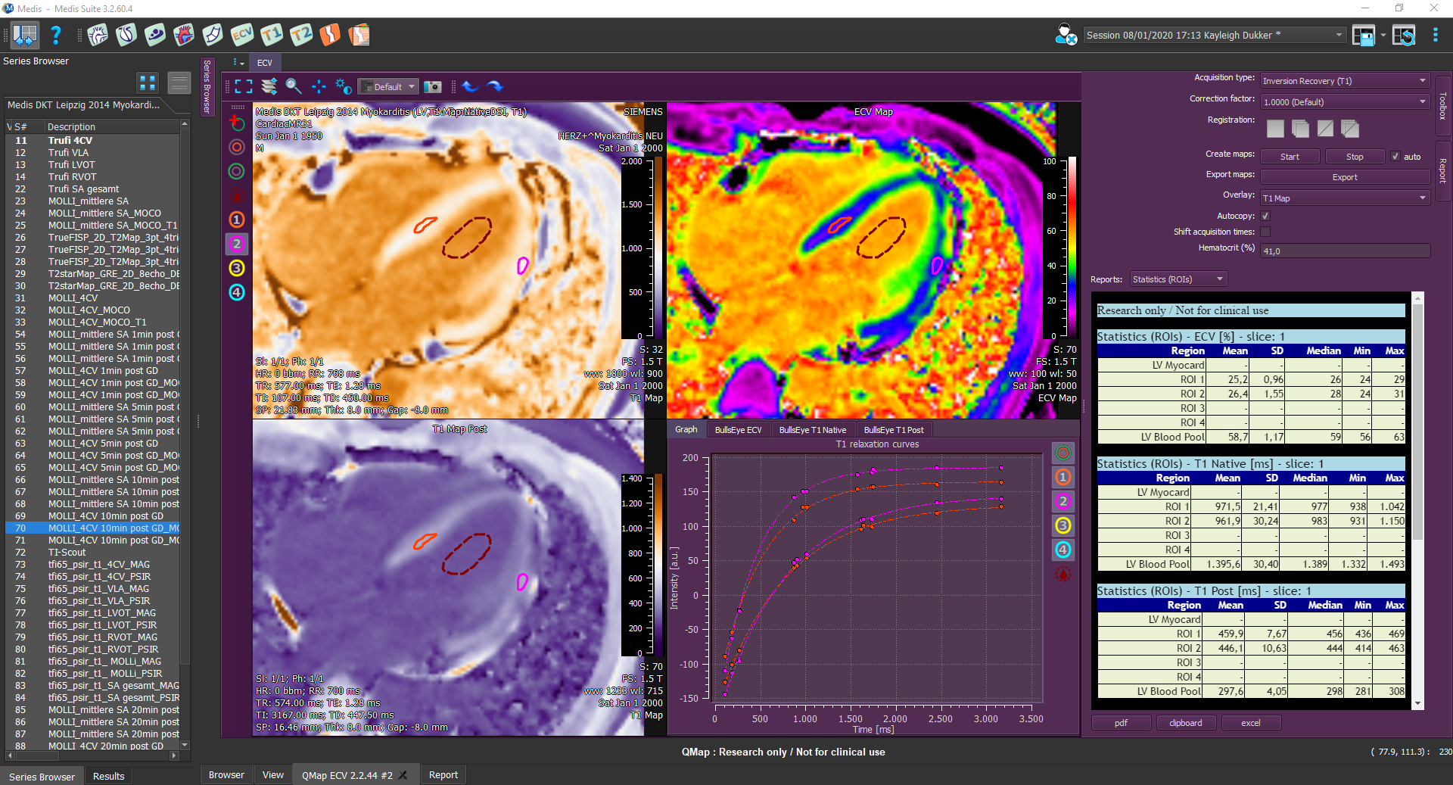Open the Reports Statistics (ROIs) dropdown

1178,279
